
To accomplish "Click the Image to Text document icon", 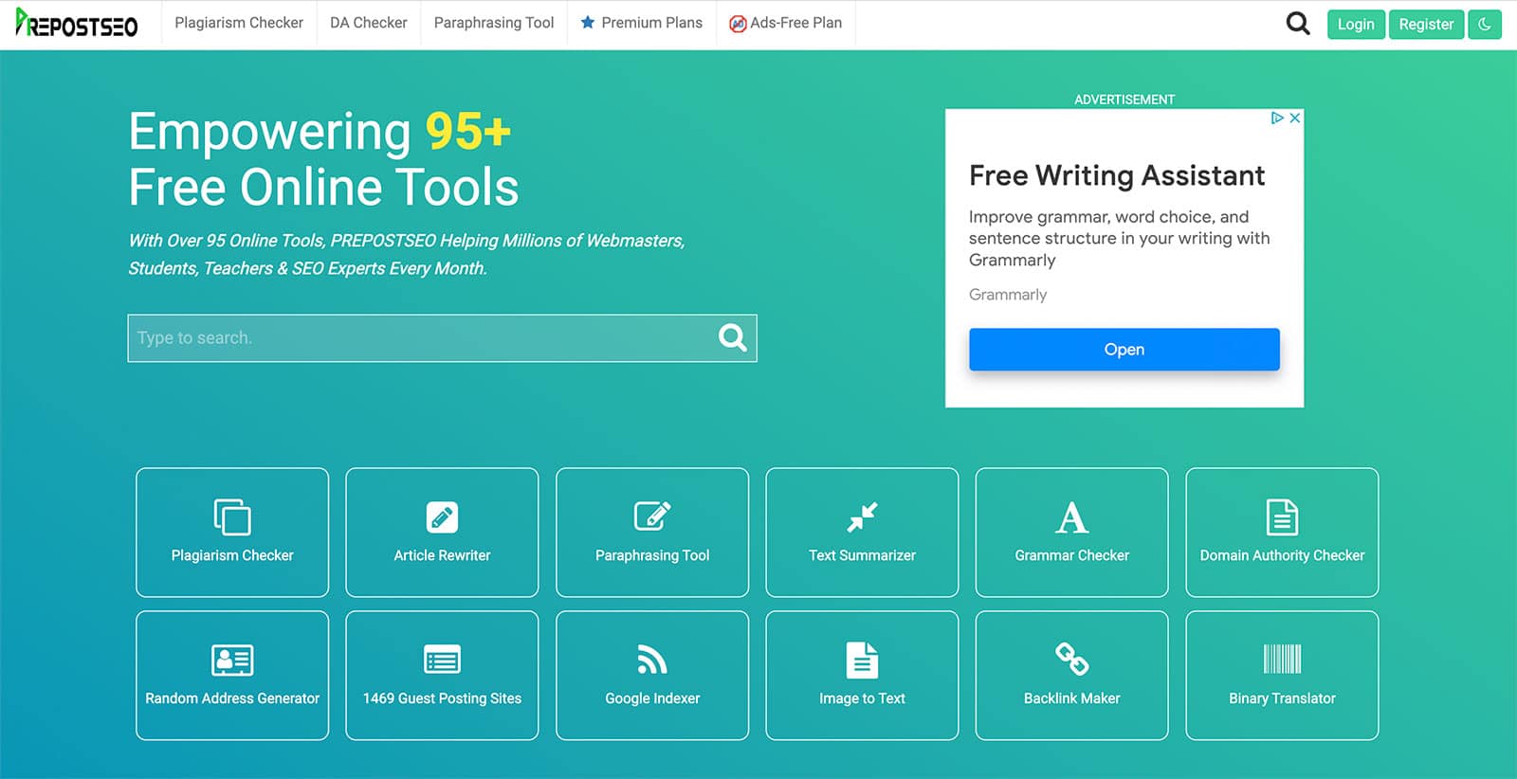I will click(862, 660).
